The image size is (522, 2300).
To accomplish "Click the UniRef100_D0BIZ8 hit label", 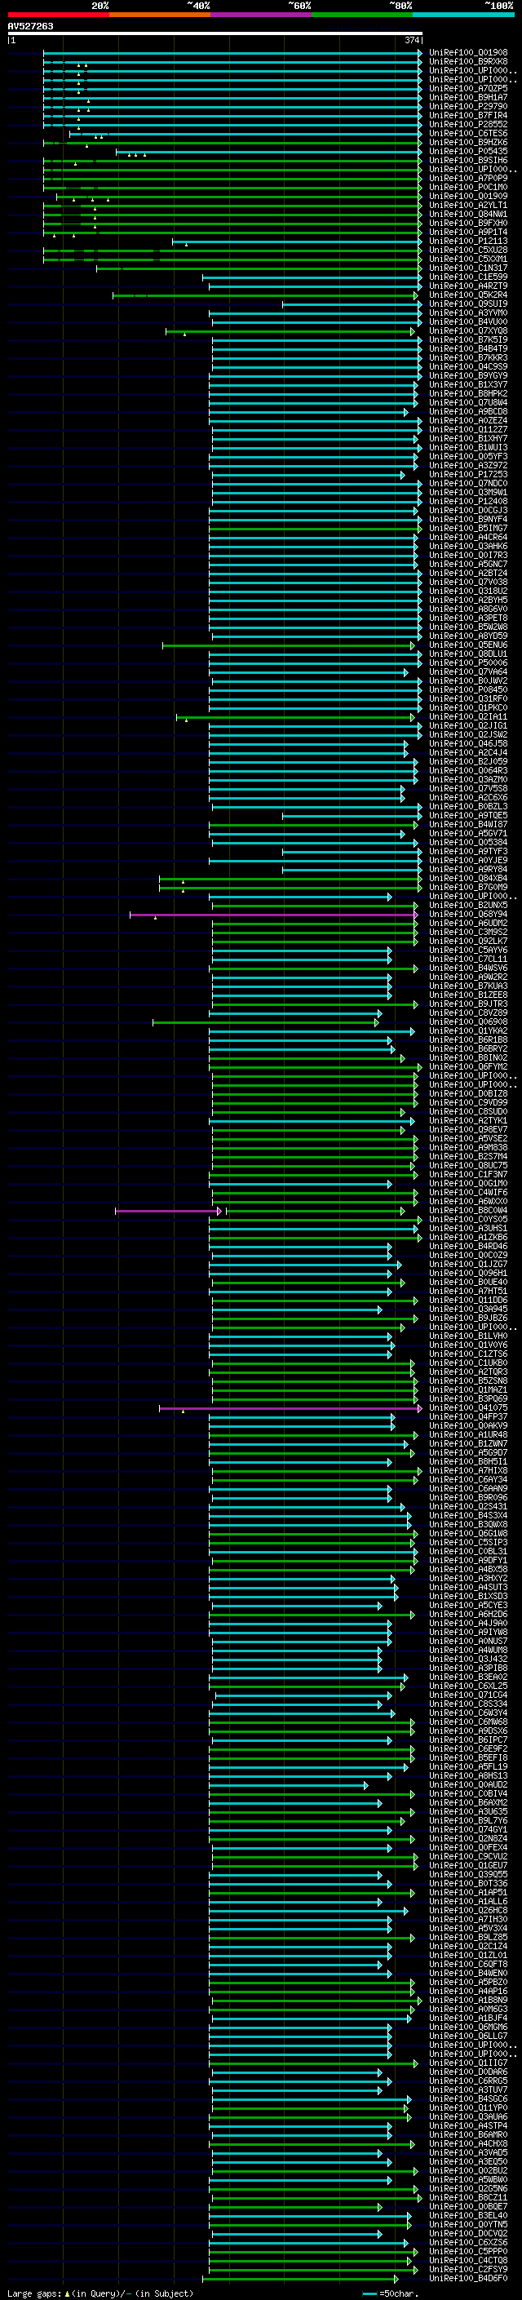I will (468, 1094).
